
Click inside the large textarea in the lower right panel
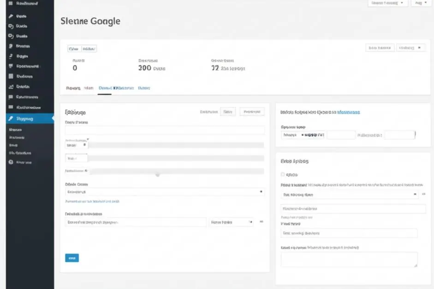349,260
